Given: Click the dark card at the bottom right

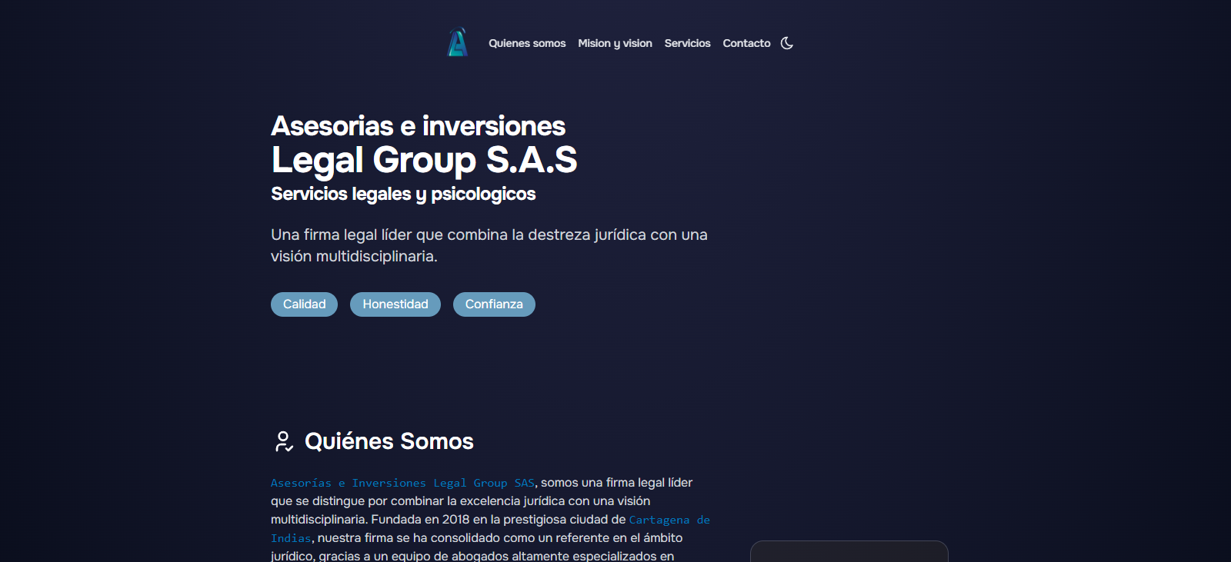Looking at the screenshot, I should point(849,552).
